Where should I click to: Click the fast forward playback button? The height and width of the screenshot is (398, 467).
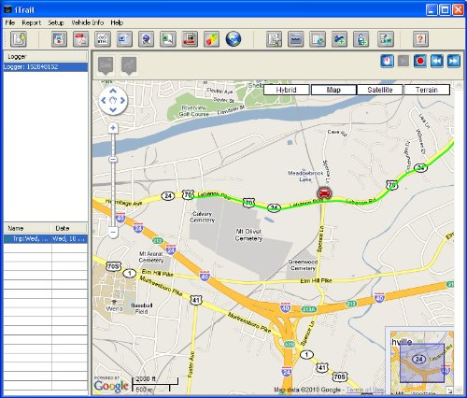[454, 61]
